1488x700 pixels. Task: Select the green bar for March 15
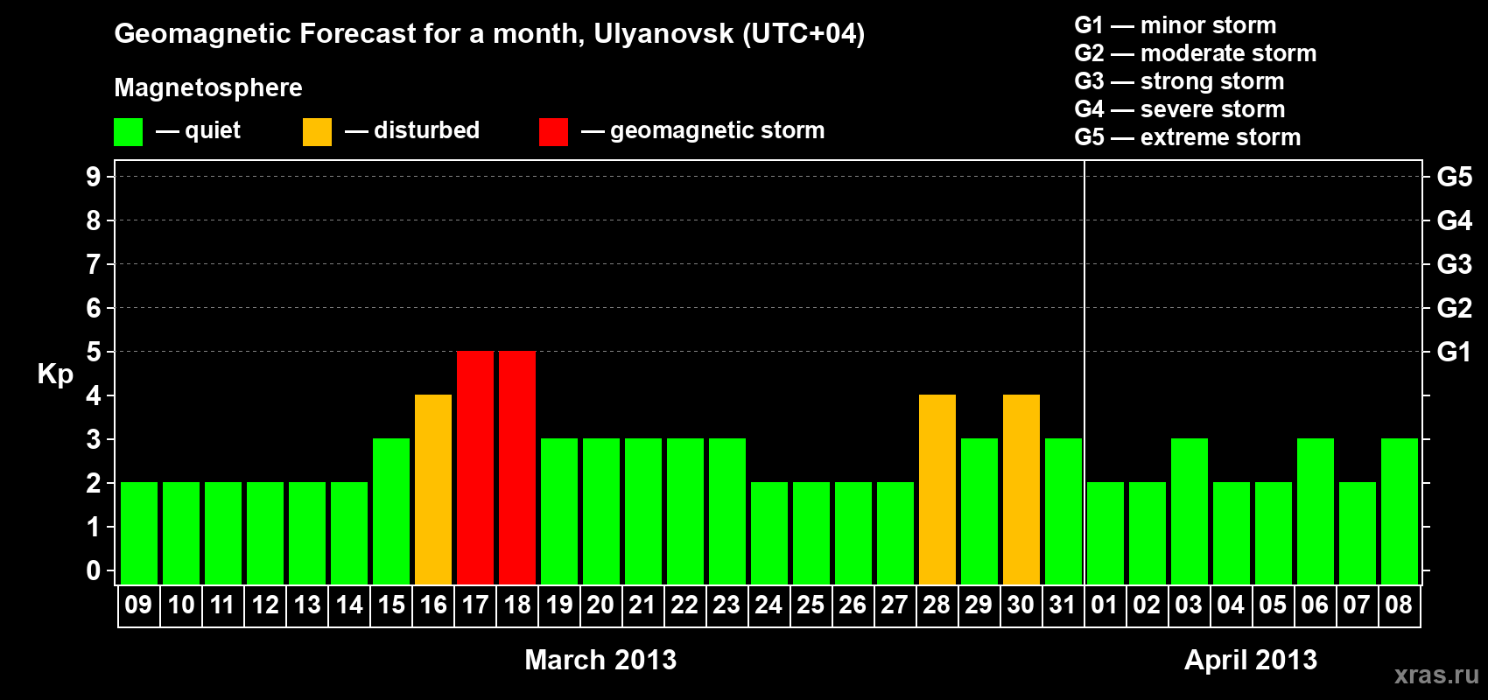391,512
